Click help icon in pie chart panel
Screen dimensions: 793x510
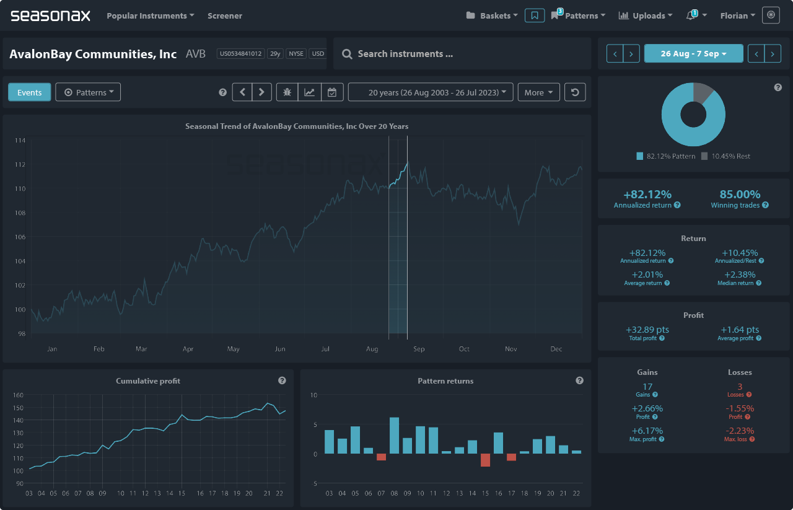click(x=778, y=87)
